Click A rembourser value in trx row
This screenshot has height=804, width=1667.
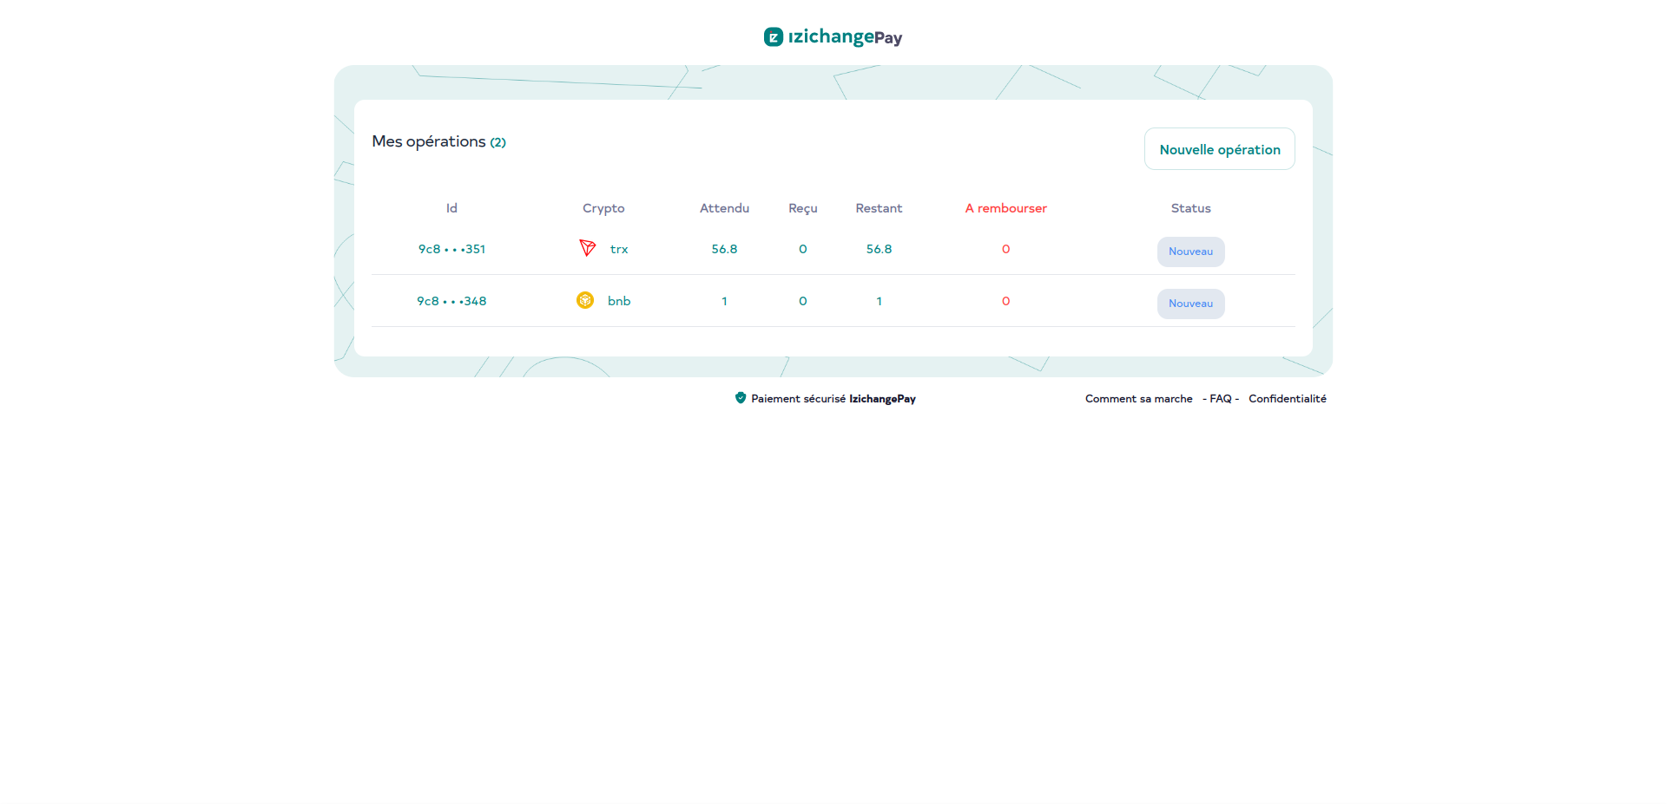[x=1005, y=249]
